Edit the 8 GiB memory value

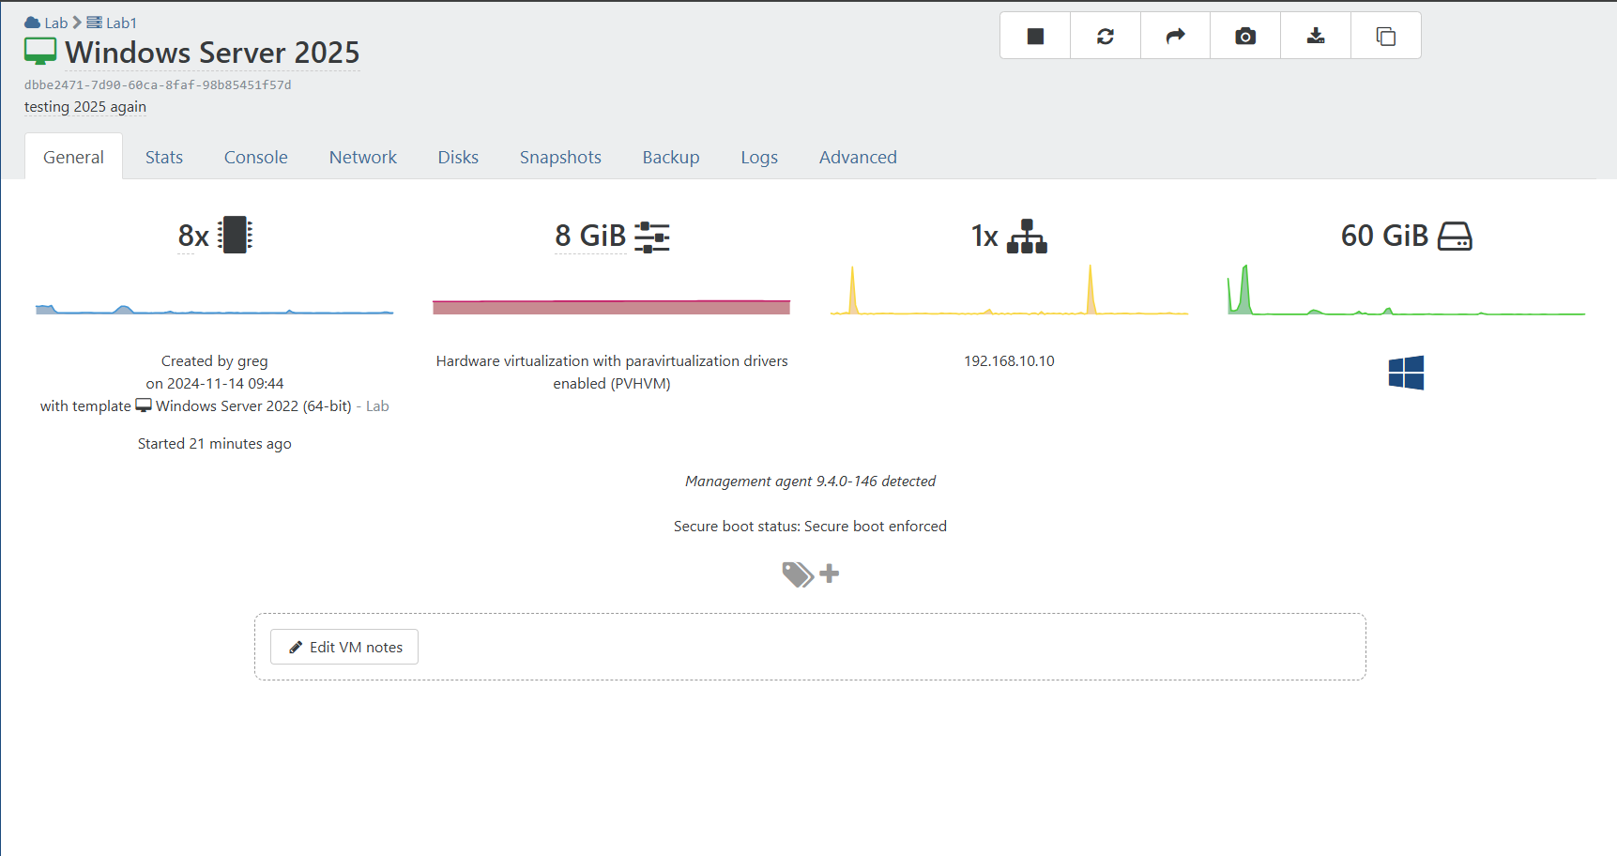tap(590, 236)
